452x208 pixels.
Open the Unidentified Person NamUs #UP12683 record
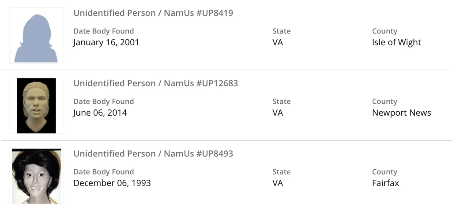click(x=155, y=84)
